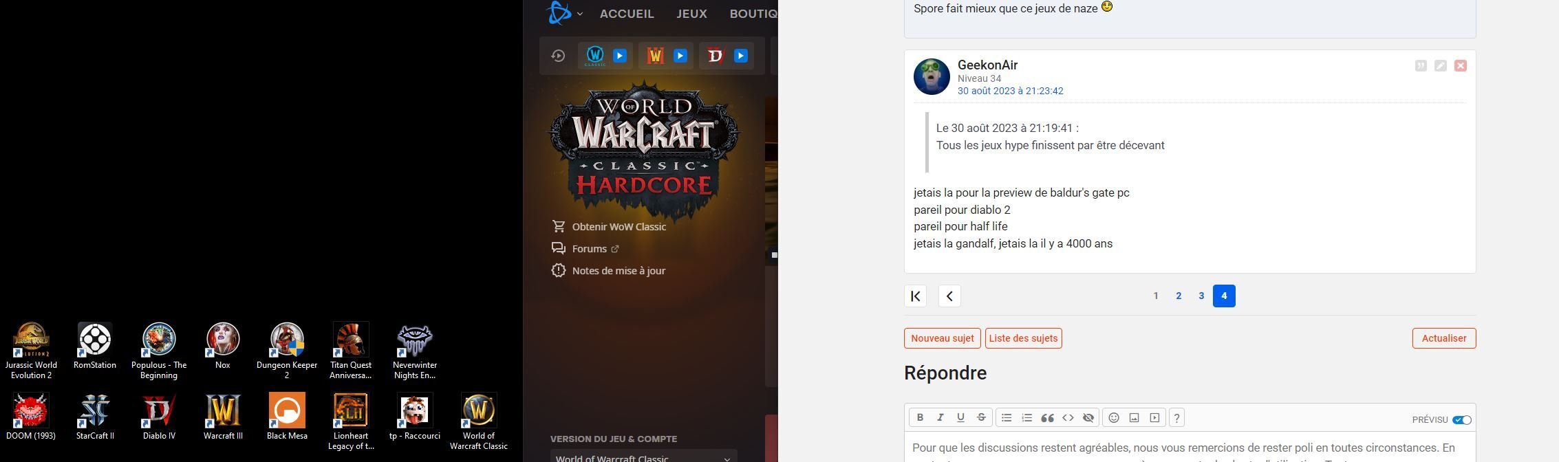Toggle the PRÉVISU preview switch
Viewport: 1559px width, 462px height.
click(1462, 420)
